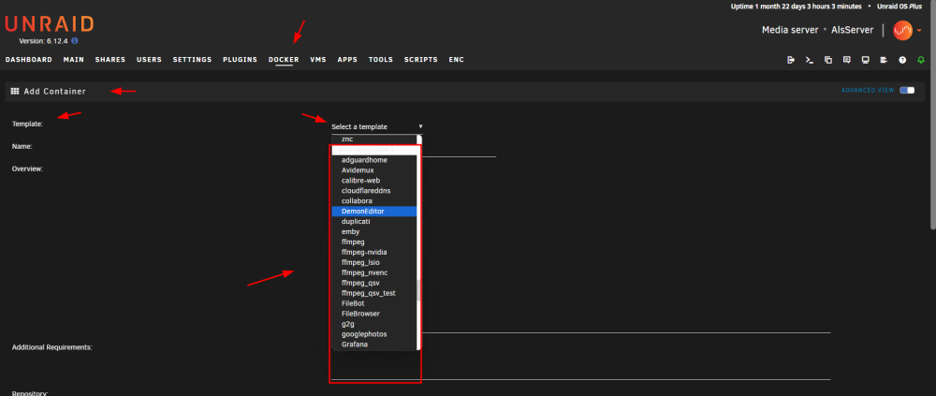Choose collabora template

coord(374,200)
